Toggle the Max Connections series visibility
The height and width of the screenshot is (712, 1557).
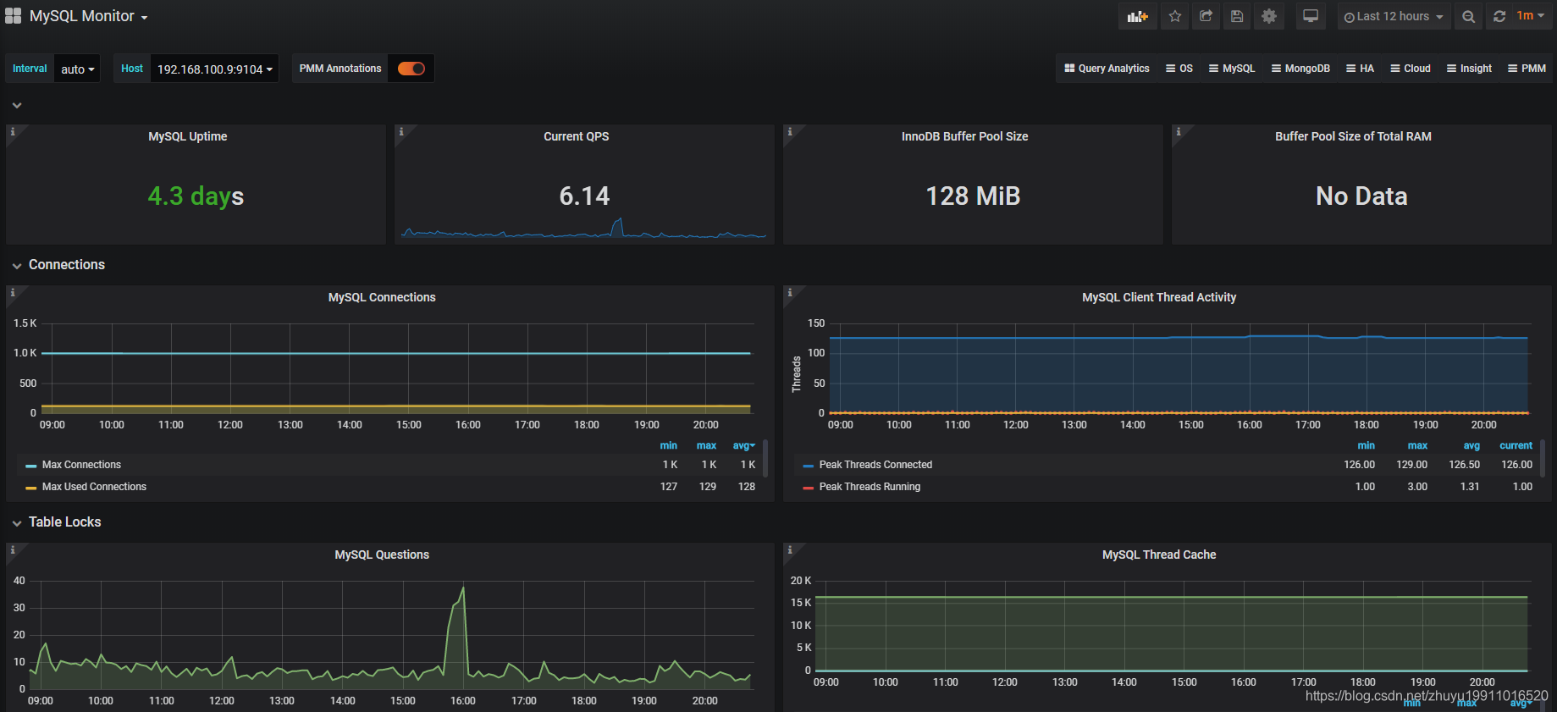[x=81, y=465]
